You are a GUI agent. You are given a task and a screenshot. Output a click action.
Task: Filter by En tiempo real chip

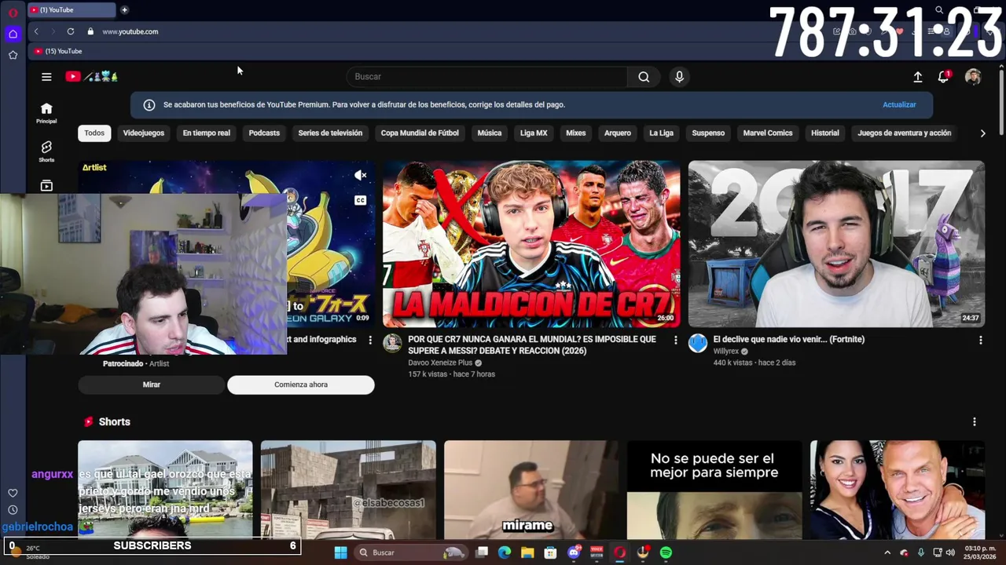coord(207,133)
